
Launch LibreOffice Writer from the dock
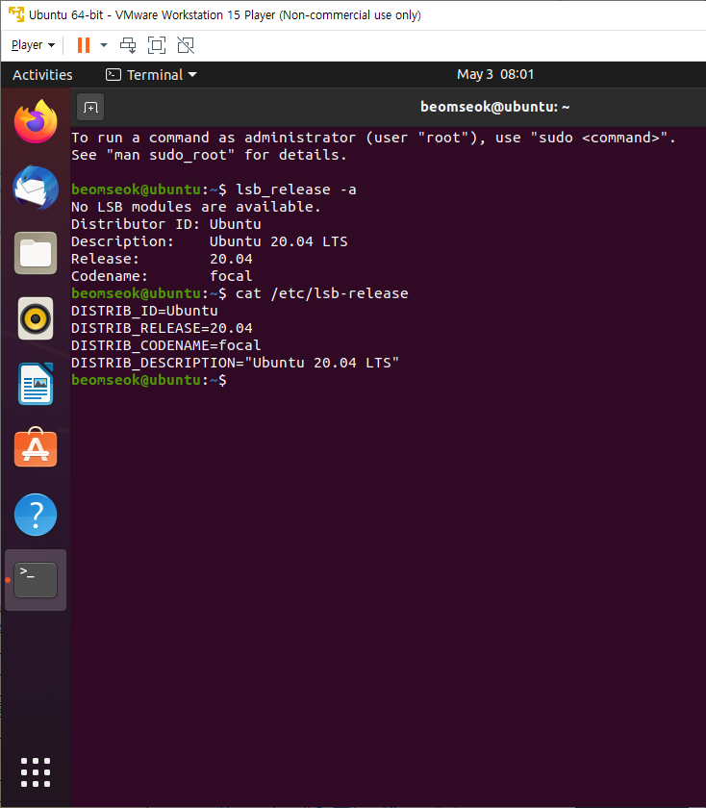[36, 384]
